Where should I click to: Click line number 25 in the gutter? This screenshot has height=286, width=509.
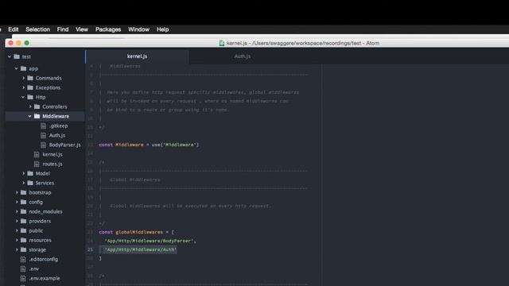(90, 249)
